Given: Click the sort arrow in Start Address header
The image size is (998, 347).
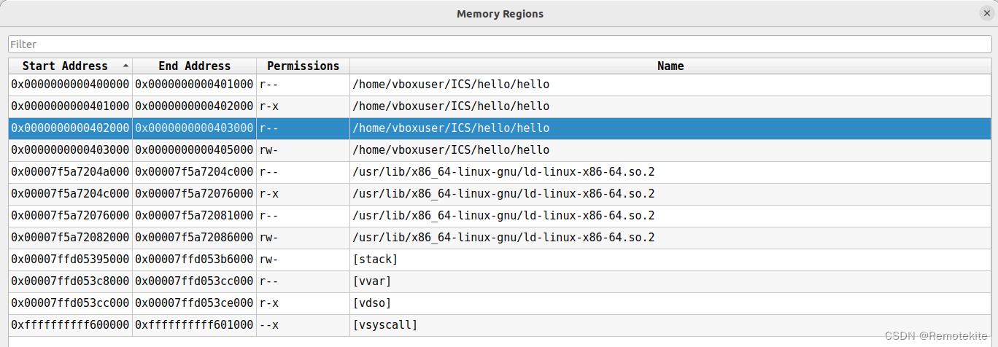Looking at the screenshot, I should [126, 66].
